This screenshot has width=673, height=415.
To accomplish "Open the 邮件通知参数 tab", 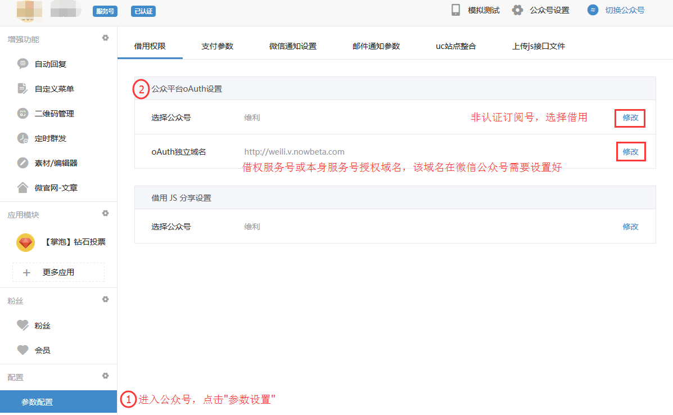I will coord(376,46).
